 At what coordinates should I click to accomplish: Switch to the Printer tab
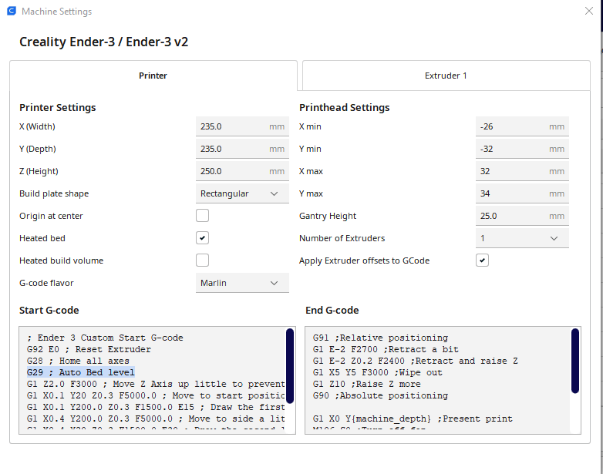coord(153,76)
